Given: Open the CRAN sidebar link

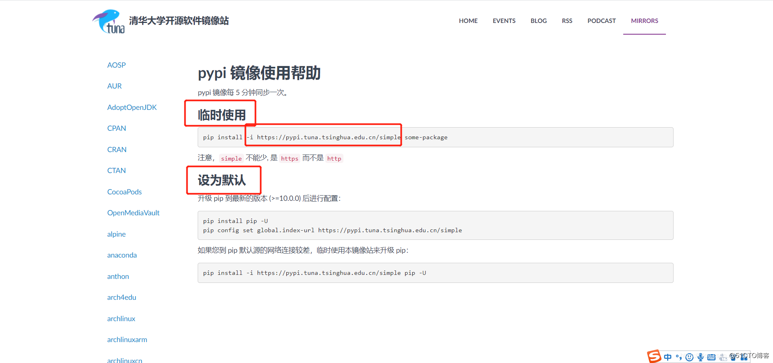Looking at the screenshot, I should coord(117,150).
